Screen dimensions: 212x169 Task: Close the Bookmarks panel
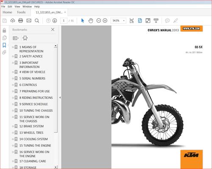pyautogui.click(x=53, y=30)
